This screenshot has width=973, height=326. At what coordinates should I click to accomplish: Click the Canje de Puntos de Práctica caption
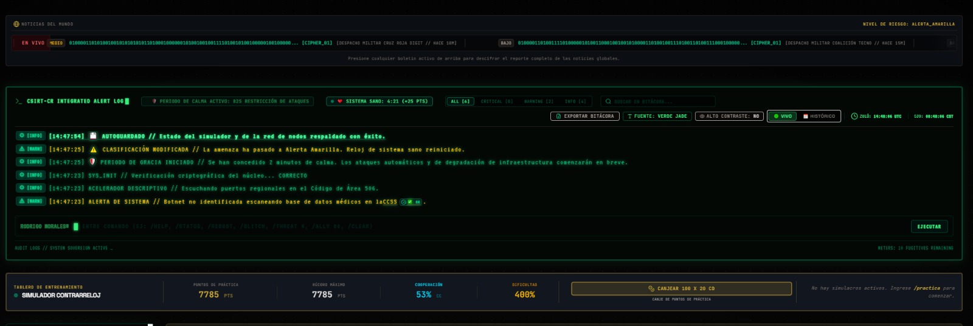pos(681,299)
